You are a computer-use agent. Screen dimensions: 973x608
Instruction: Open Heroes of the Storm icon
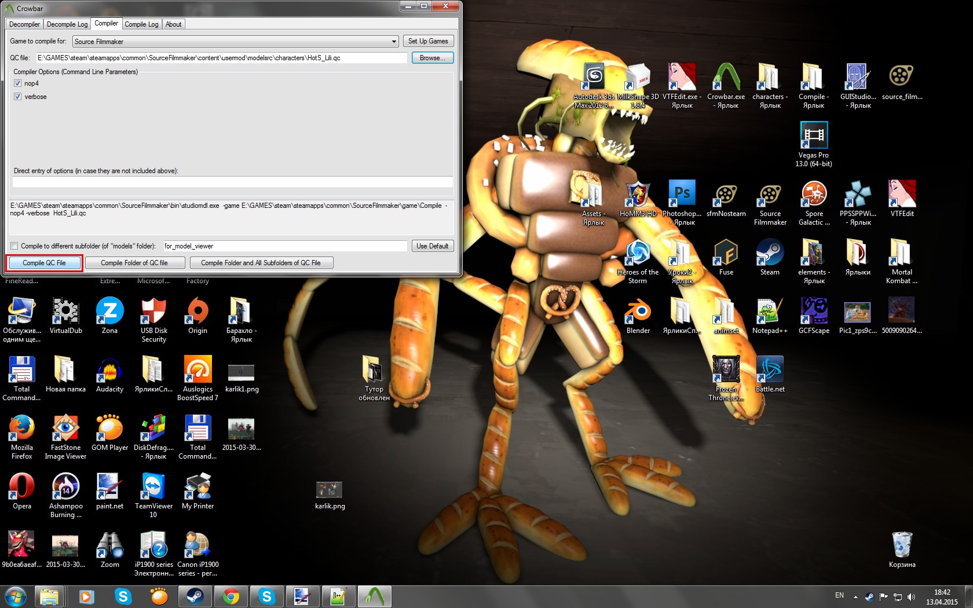point(638,261)
